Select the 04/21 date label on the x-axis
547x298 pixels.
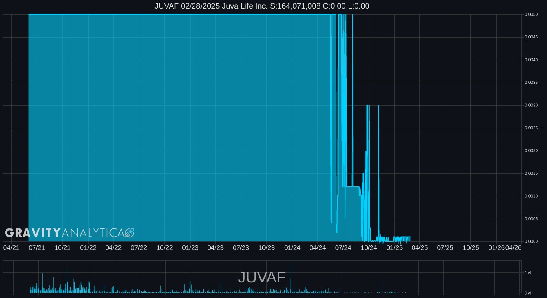click(11, 247)
